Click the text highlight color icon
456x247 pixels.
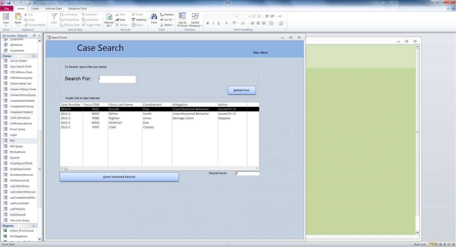click(x=235, y=23)
